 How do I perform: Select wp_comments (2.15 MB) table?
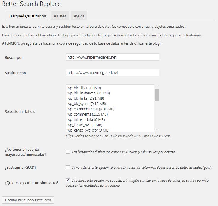(x=87, y=114)
